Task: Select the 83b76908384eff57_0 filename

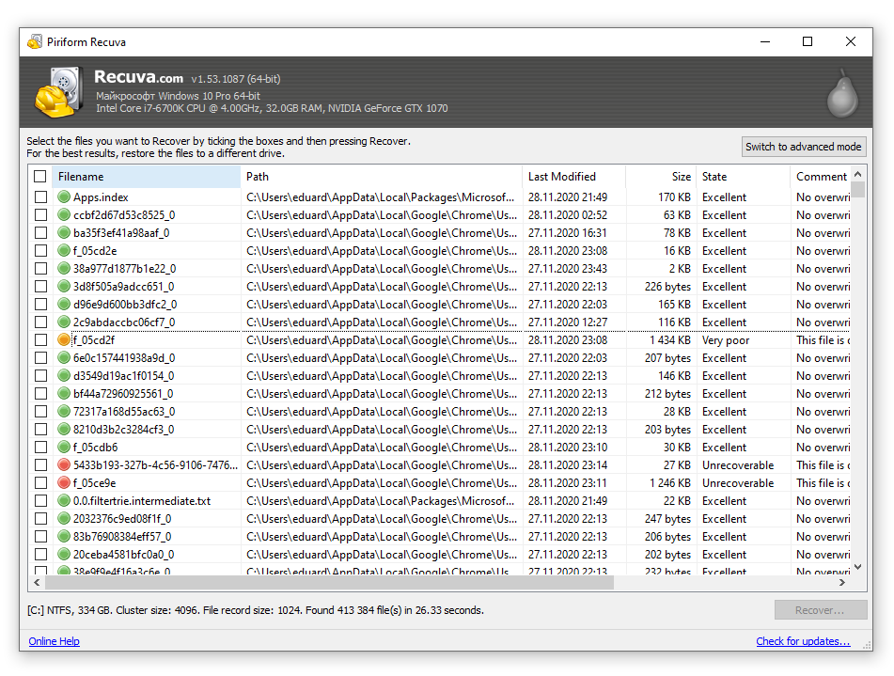Action: (x=122, y=536)
